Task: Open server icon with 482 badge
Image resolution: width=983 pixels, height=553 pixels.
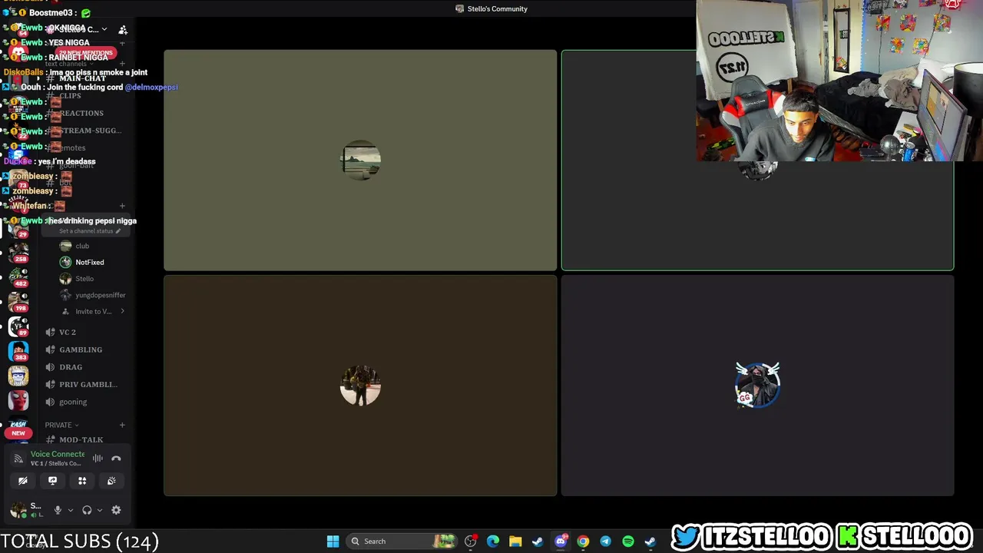Action: (18, 276)
